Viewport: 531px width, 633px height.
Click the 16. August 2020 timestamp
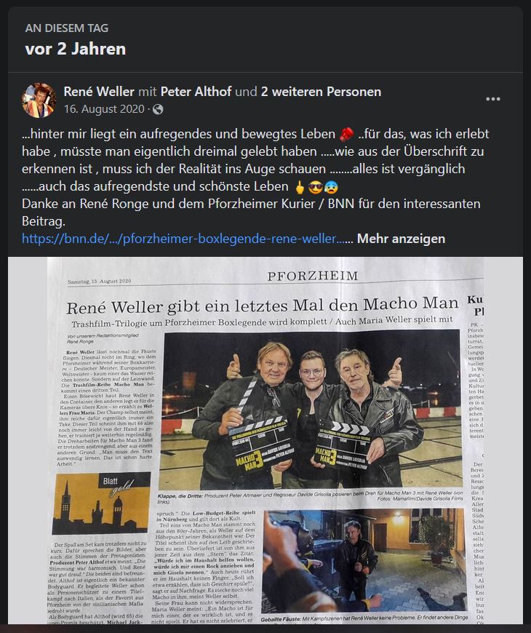coord(104,109)
